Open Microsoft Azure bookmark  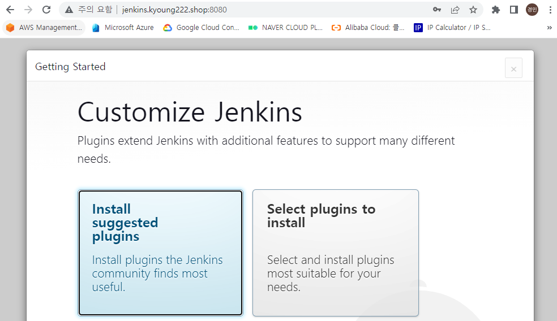123,28
